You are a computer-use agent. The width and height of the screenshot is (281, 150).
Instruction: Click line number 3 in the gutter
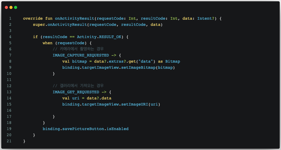click(10, 31)
